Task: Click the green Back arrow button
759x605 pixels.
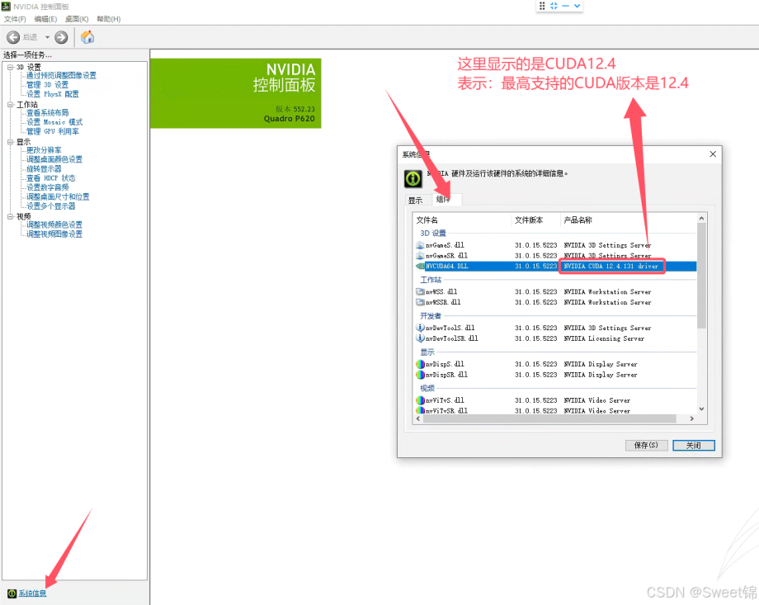Action: pyautogui.click(x=13, y=37)
